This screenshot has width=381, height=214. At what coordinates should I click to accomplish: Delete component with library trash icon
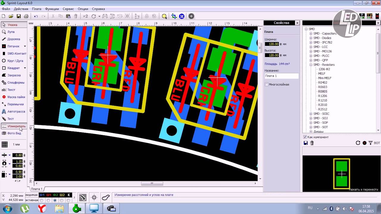click(312, 143)
